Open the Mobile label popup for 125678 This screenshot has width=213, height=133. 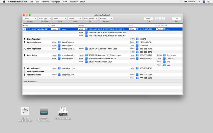[x=134, y=39]
